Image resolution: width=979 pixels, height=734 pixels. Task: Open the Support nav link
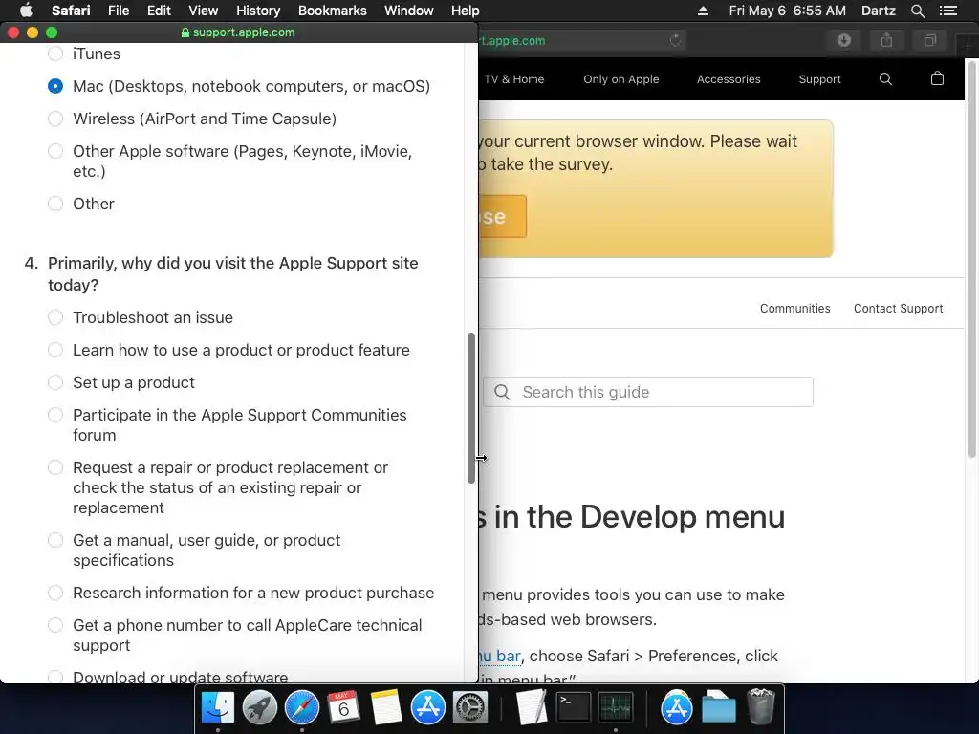(819, 79)
